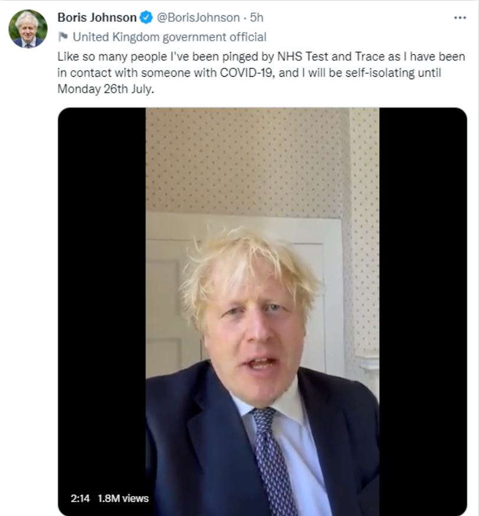Click the "United Kingdom government official" label
Image resolution: width=479 pixels, height=516 pixels.
pyautogui.click(x=169, y=37)
